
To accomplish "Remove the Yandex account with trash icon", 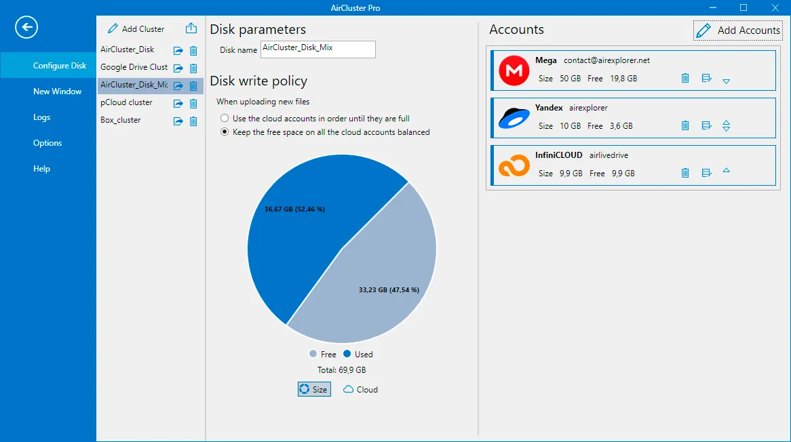I will [685, 125].
